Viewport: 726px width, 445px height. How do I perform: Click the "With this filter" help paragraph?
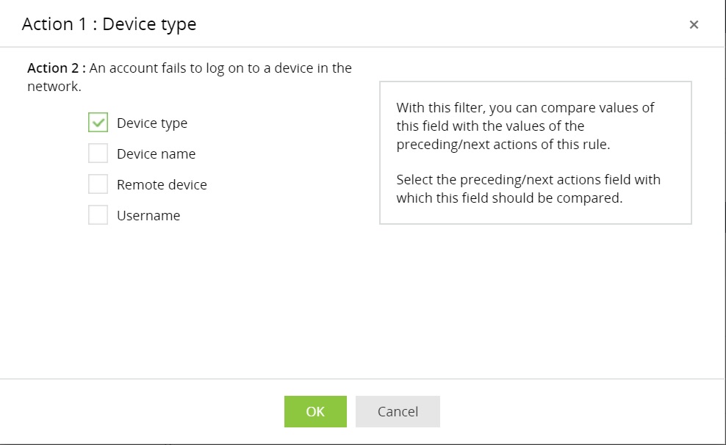525,126
